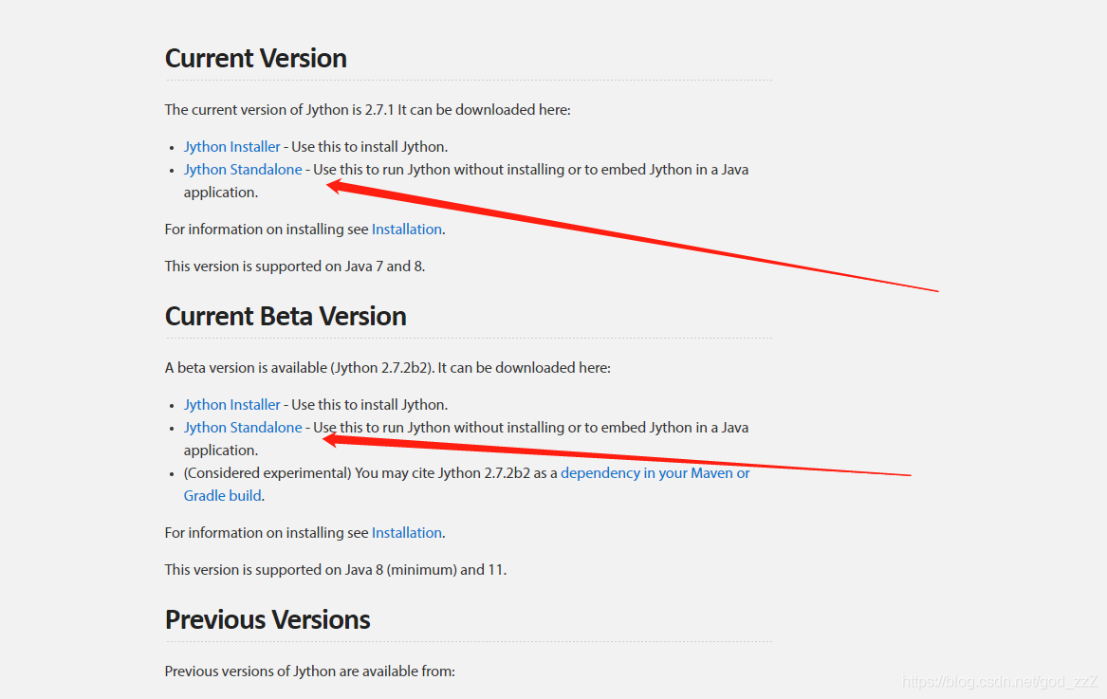
Task: Click the "(Considered experimental)" text in the beta list
Action: [268, 473]
